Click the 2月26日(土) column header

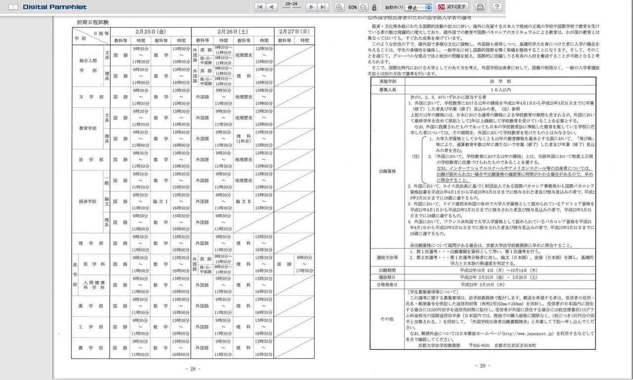[x=232, y=31]
